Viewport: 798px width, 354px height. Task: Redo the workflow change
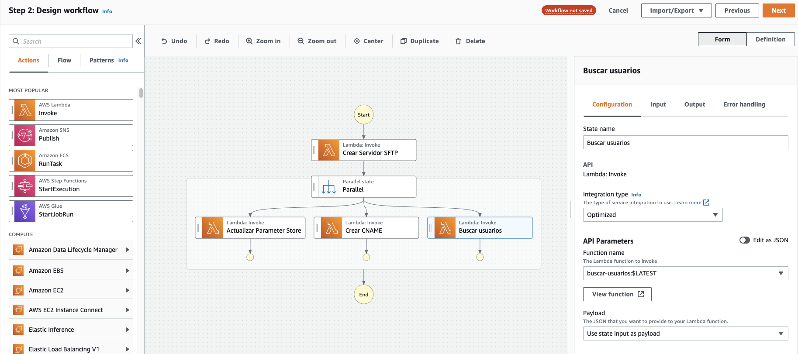click(217, 41)
